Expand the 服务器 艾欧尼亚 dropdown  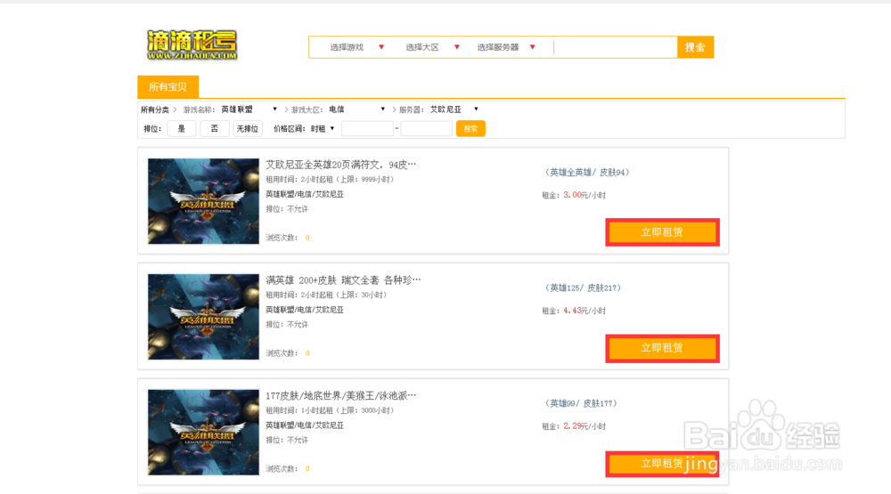pyautogui.click(x=454, y=109)
